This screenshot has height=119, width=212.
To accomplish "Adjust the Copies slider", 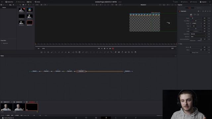I will click(196, 18).
